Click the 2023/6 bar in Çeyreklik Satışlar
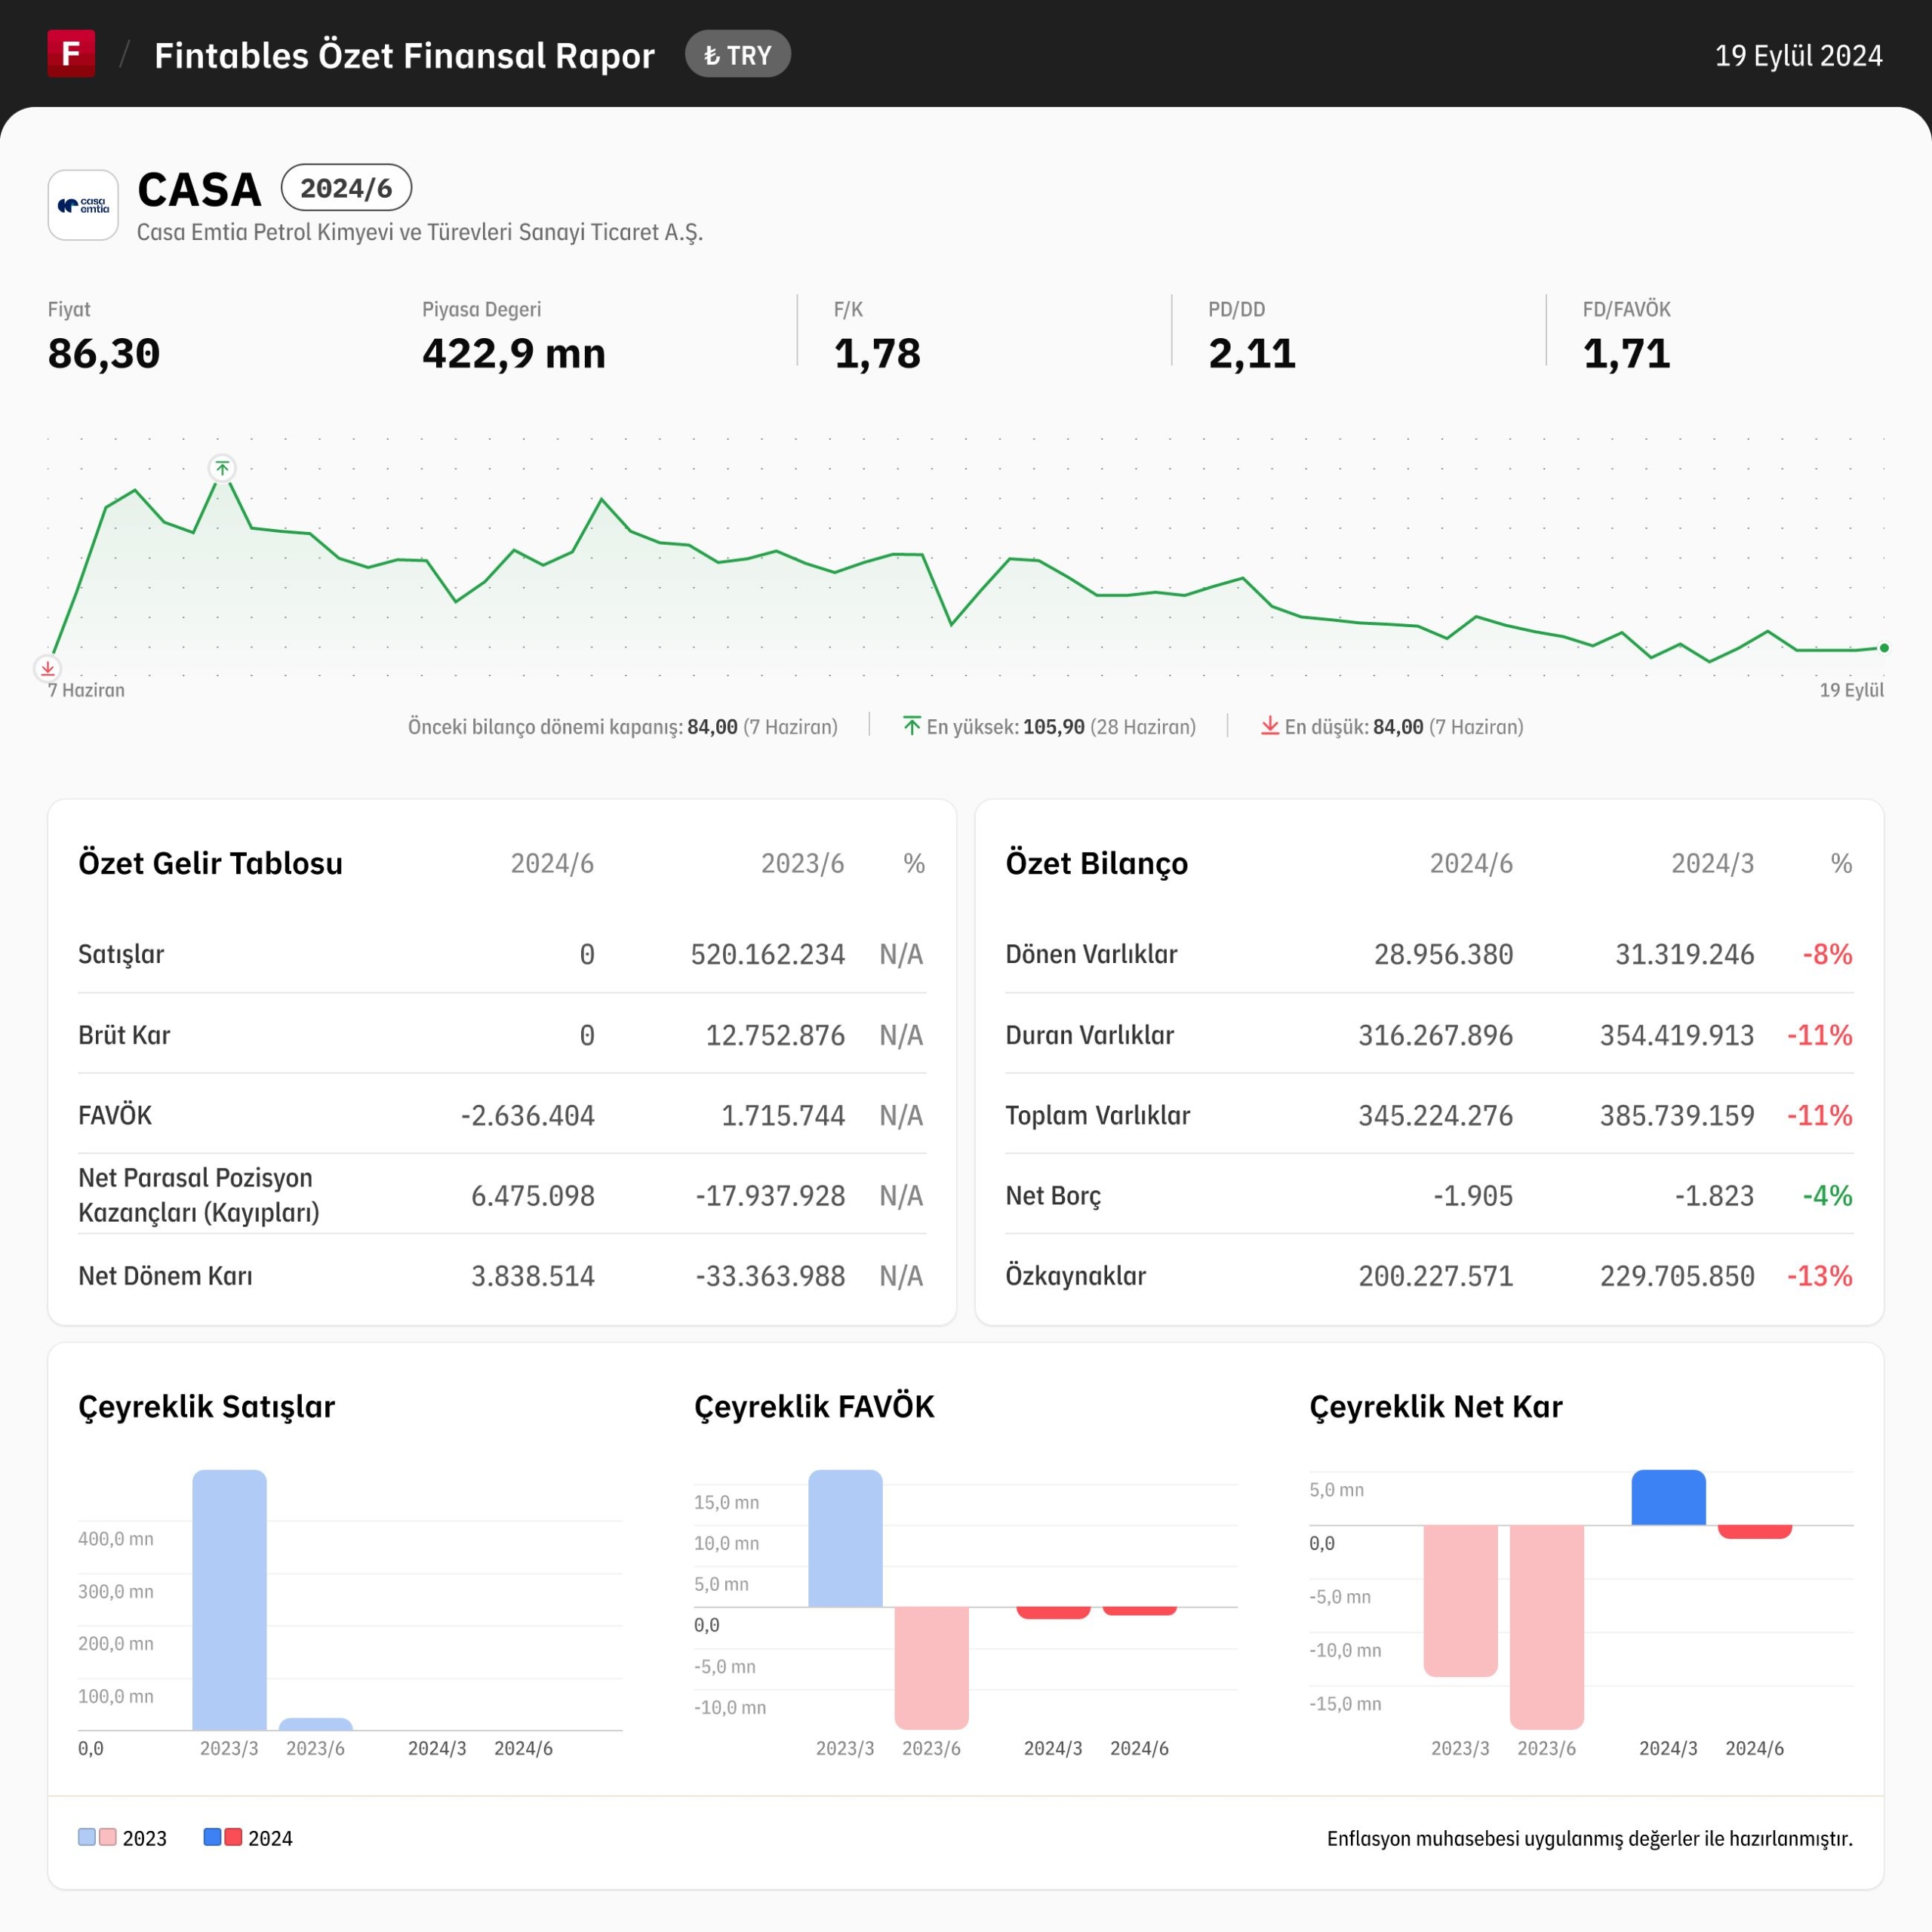 [x=315, y=1724]
